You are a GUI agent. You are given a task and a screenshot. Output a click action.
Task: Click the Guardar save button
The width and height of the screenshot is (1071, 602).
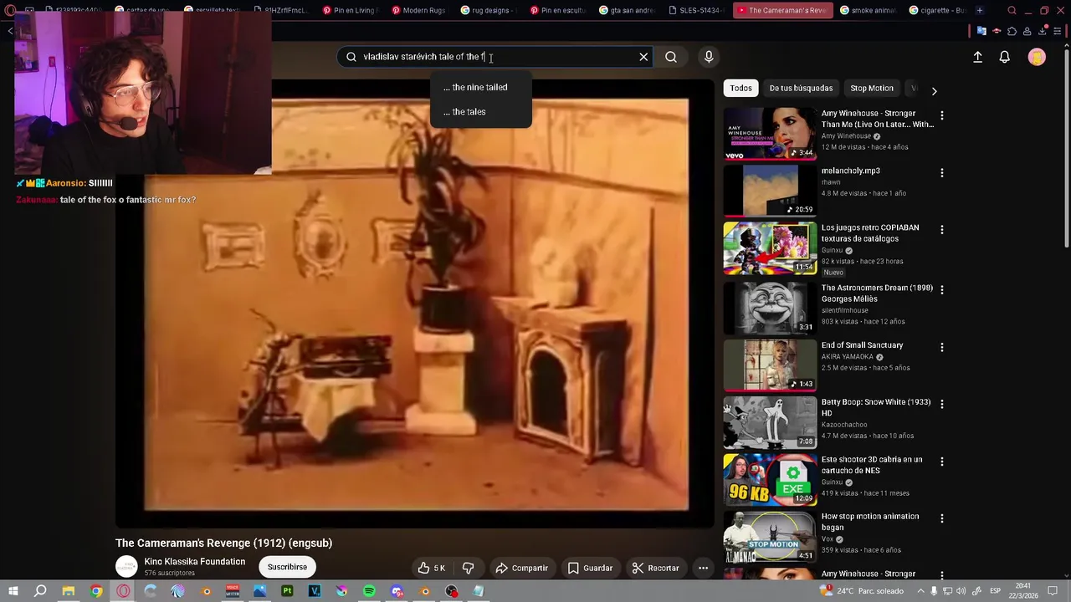590,568
